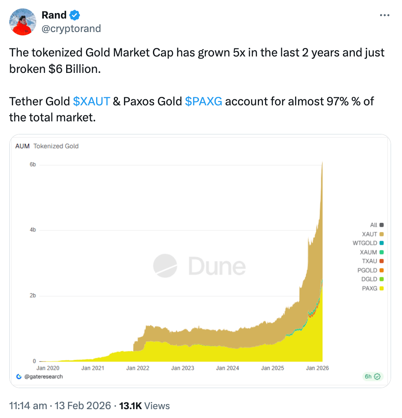Toggle the XAUT legend series

click(373, 234)
